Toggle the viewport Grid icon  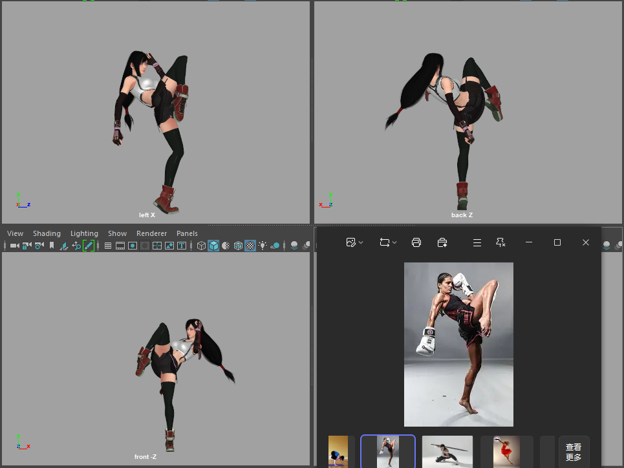click(108, 246)
